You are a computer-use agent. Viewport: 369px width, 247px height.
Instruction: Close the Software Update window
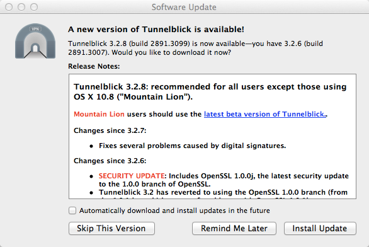coord(9,7)
